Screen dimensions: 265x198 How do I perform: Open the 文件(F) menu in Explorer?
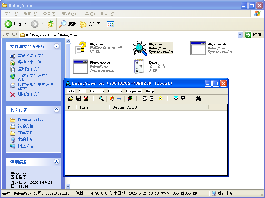pyautogui.click(x=11, y=14)
